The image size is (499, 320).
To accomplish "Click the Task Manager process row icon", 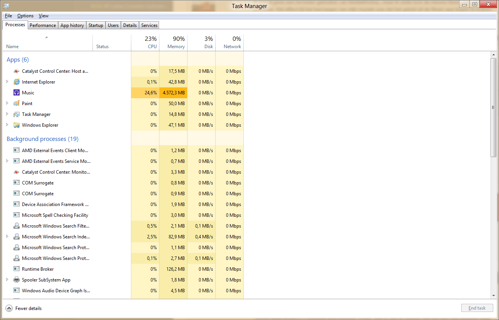I will click(17, 114).
